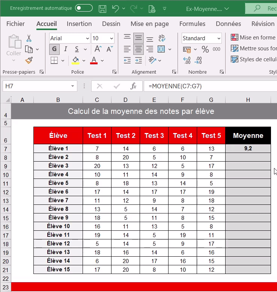Image resolution: width=277 pixels, height=292 pixels.
Task: Click the Save icon in the title bar
Action: tap(102, 9)
